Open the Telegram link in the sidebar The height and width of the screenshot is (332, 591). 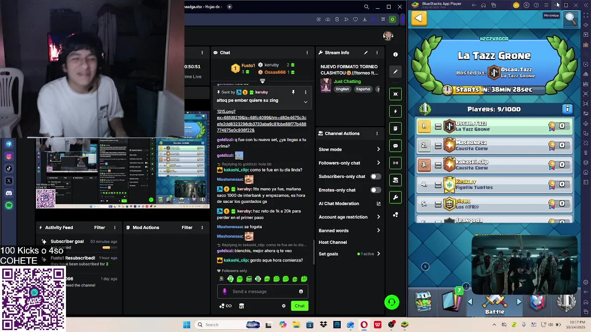[9, 144]
